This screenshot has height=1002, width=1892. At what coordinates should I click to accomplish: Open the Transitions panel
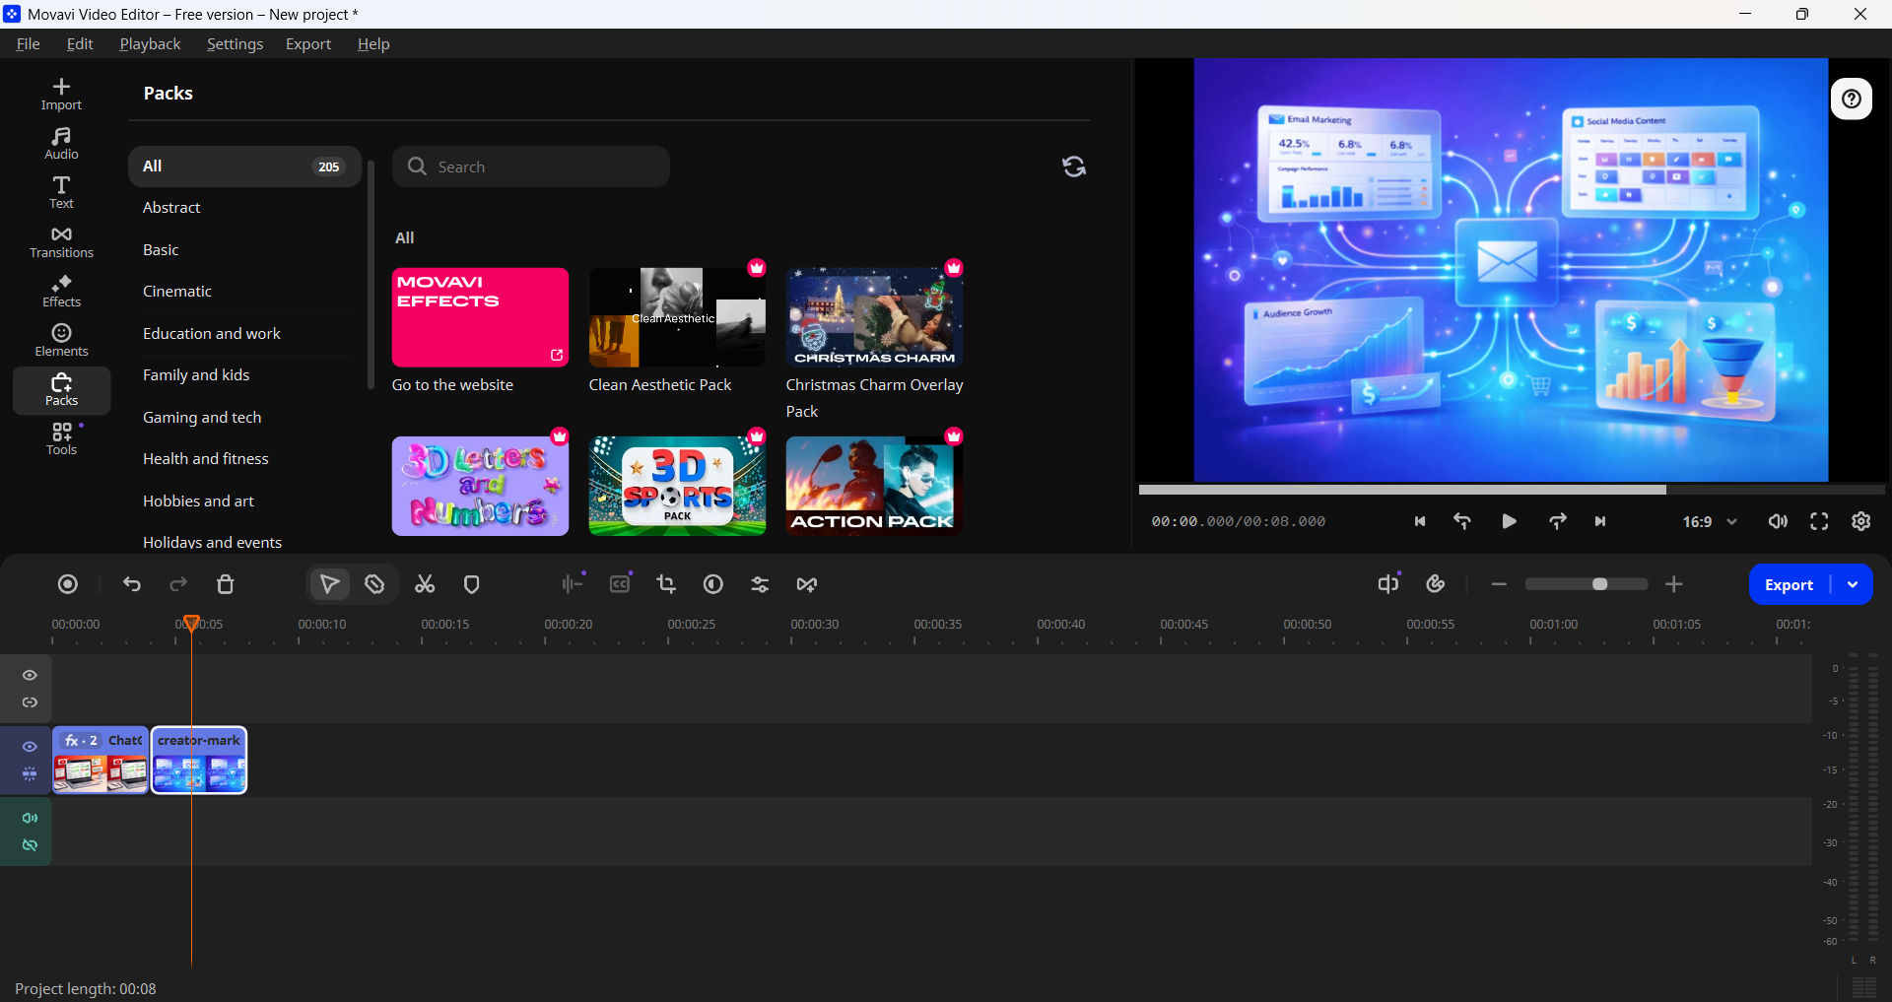(61, 242)
